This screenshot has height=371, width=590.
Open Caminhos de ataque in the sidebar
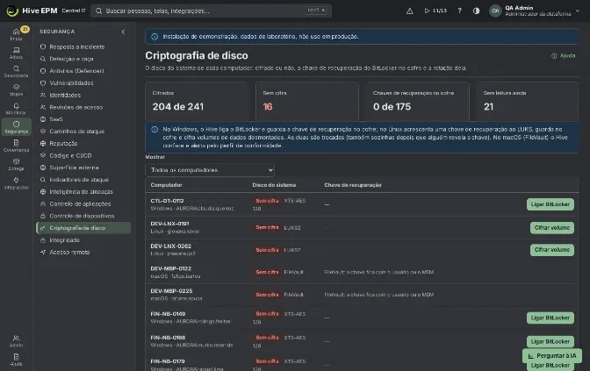pyautogui.click(x=83, y=132)
